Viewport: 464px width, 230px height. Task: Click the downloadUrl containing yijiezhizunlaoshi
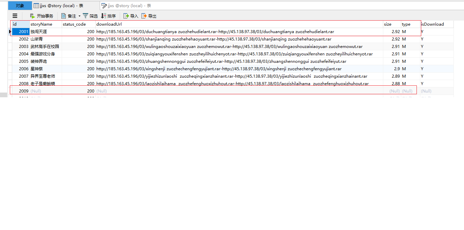239,76
